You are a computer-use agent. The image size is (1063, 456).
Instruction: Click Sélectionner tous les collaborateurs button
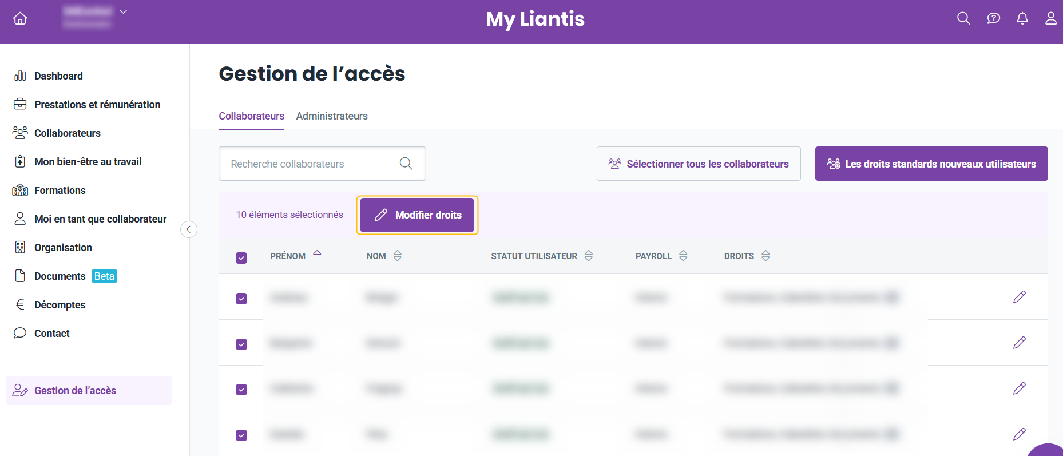point(699,164)
